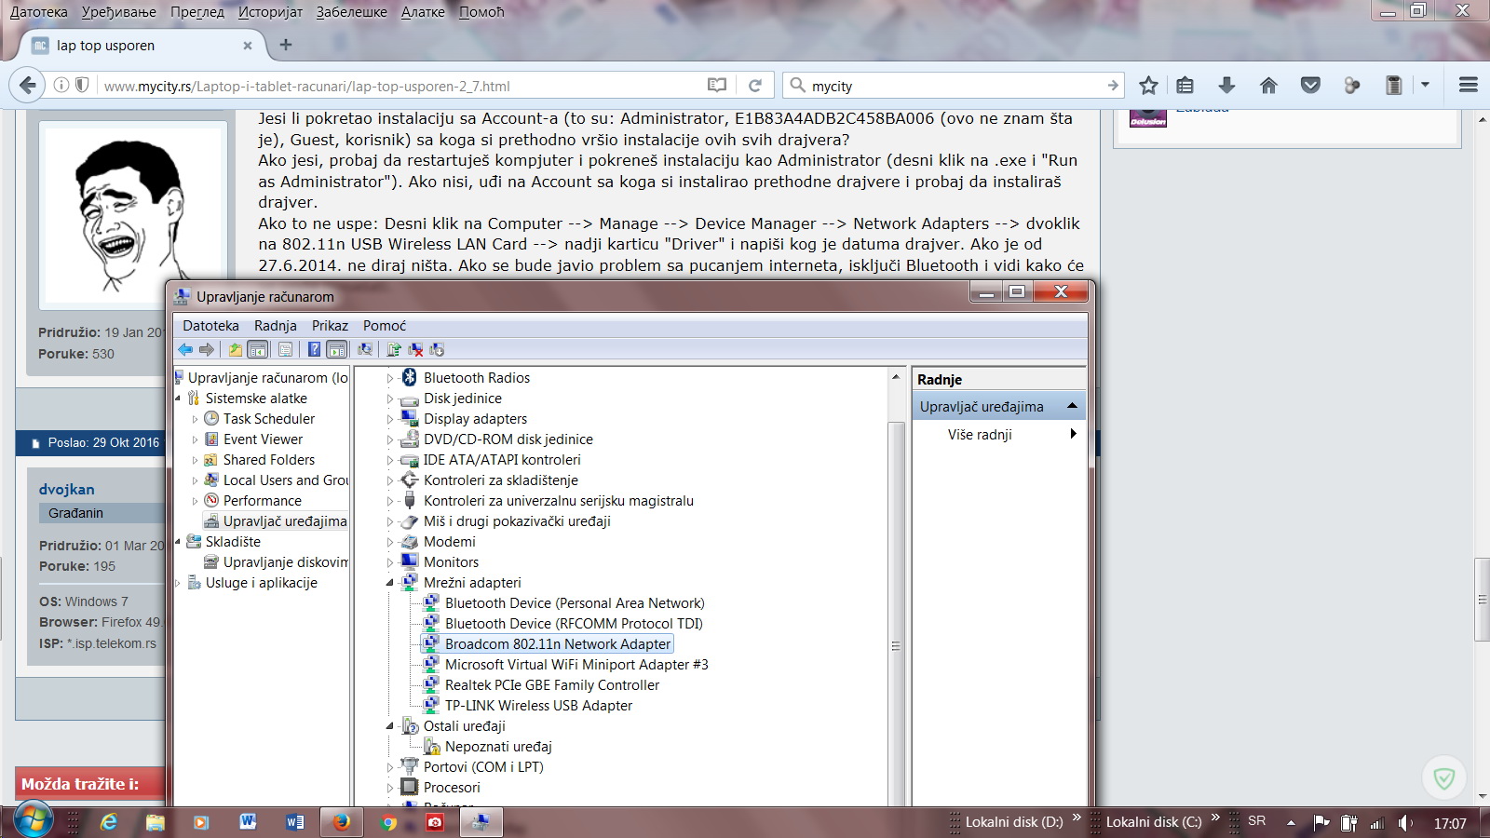Expand the Task Scheduler tree node
The image size is (1490, 838).
pos(195,419)
